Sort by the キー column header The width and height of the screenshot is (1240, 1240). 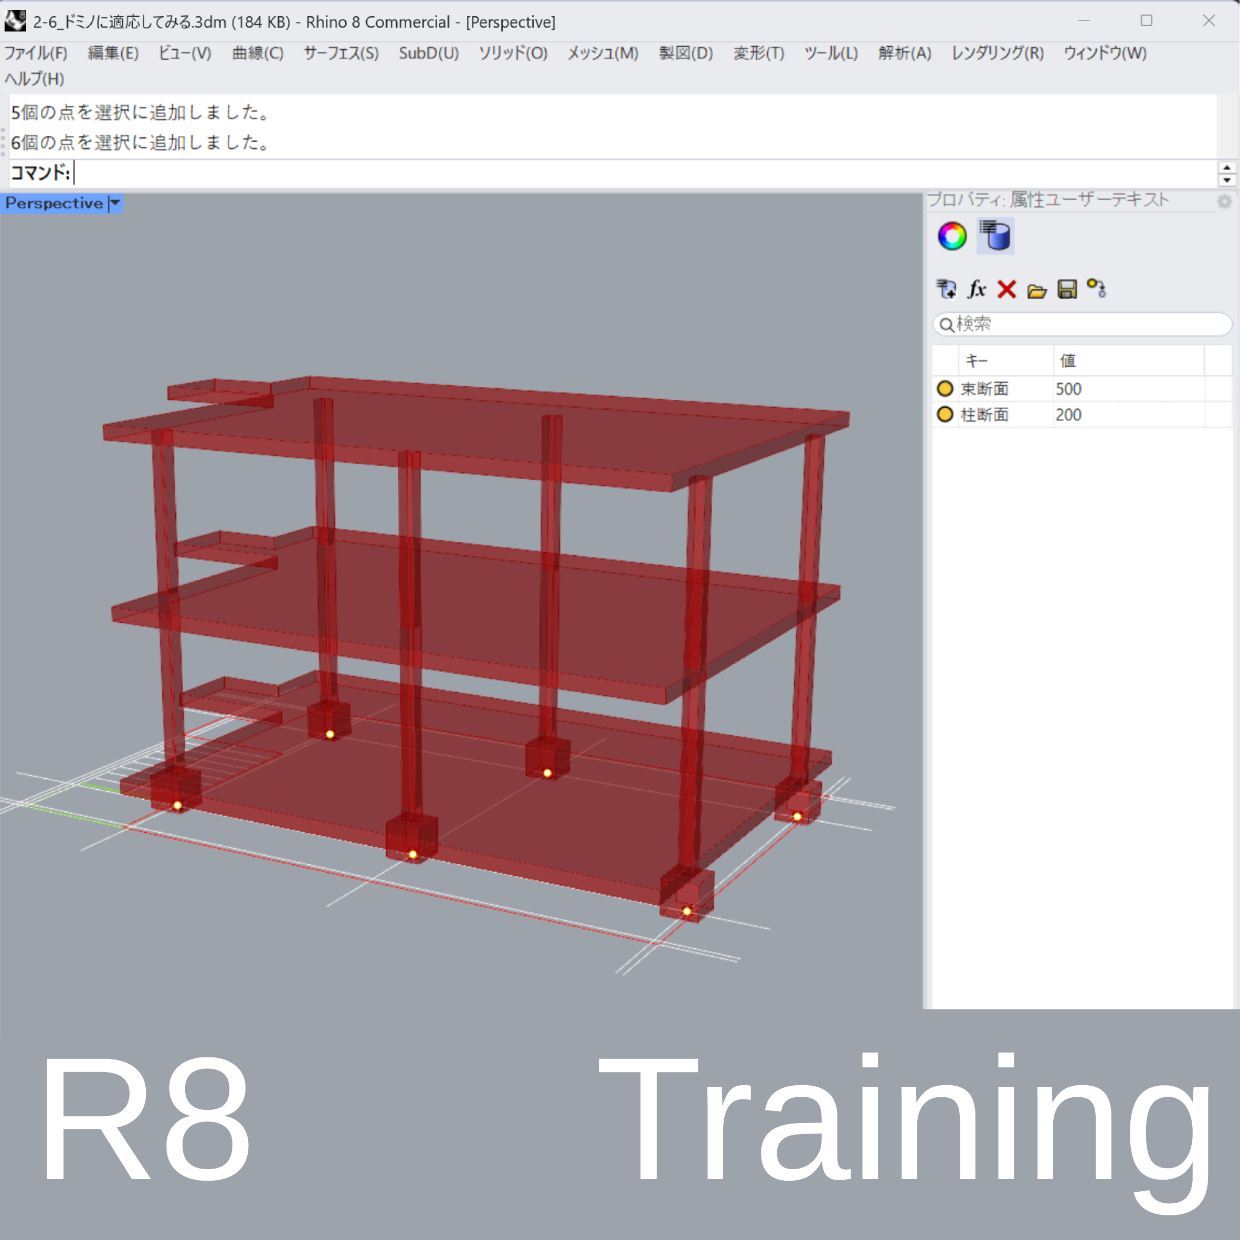[1004, 361]
